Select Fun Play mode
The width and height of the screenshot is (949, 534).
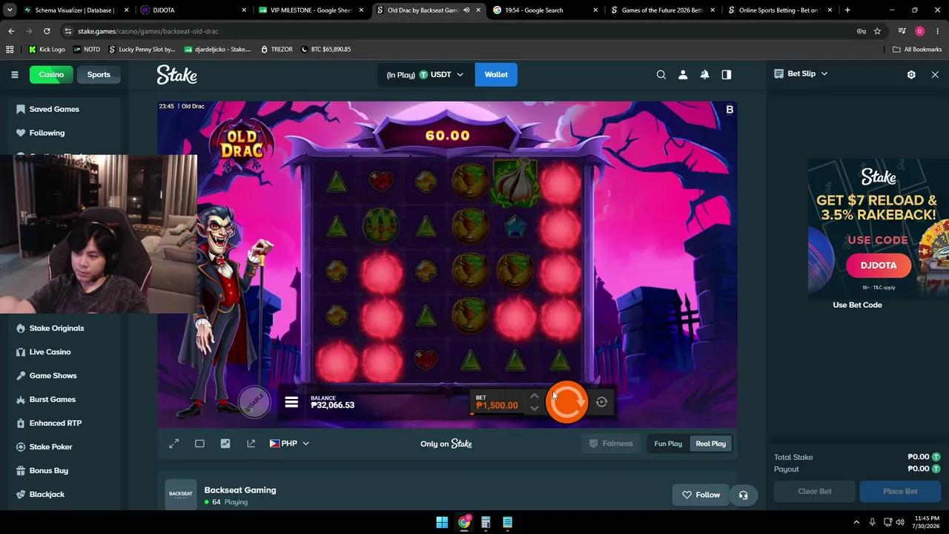tap(668, 444)
